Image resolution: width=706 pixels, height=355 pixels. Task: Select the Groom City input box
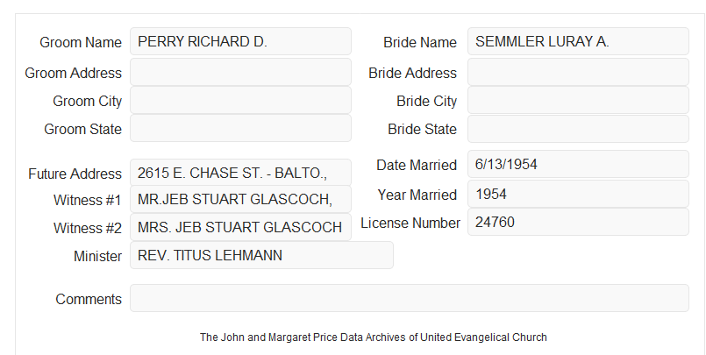(240, 100)
